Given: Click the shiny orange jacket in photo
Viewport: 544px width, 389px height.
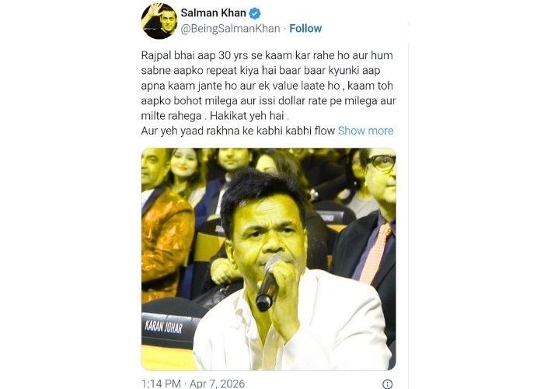Looking at the screenshot, I should tap(166, 243).
